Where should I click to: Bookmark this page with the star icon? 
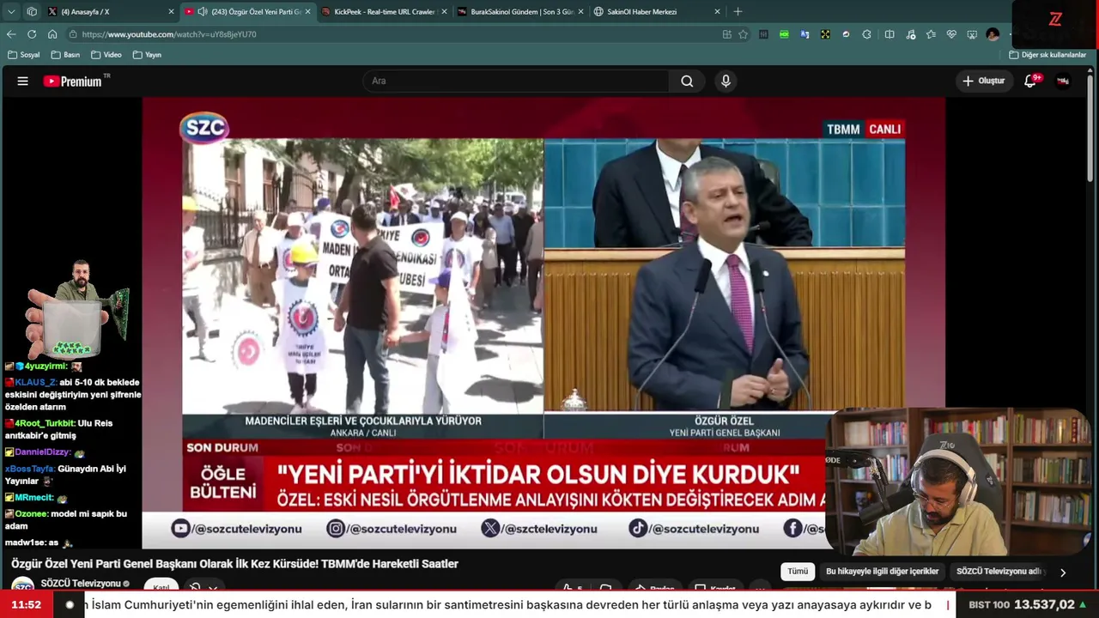[744, 34]
